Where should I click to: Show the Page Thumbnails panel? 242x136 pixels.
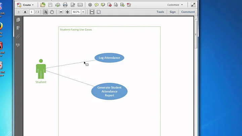18,20
